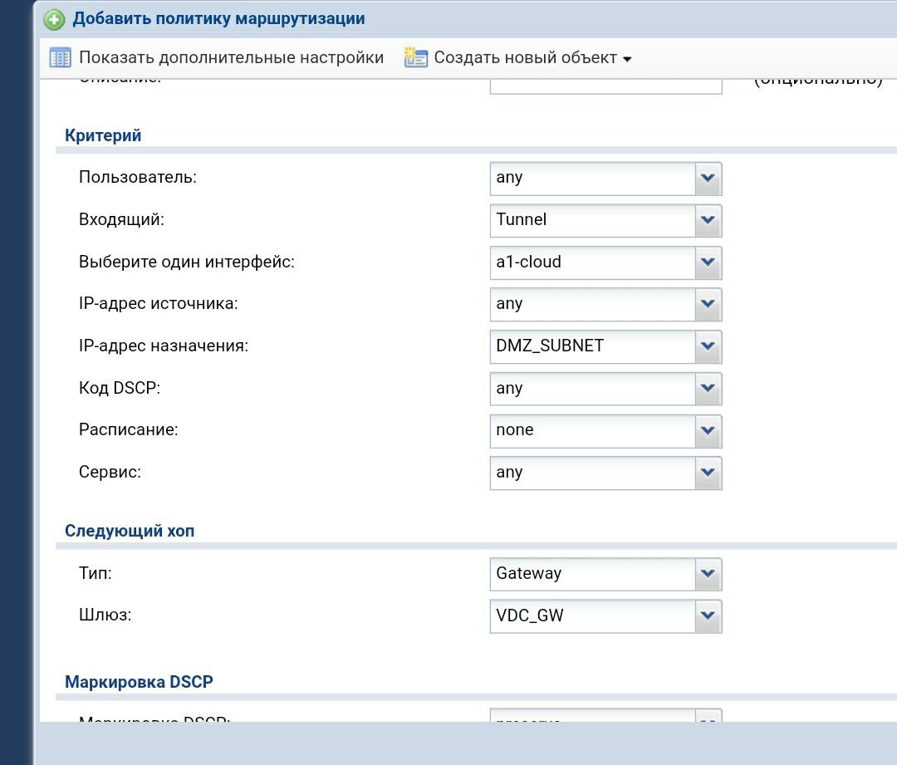Expand the Код DSCP dropdown arrow
This screenshot has height=765, width=897.
[708, 389]
